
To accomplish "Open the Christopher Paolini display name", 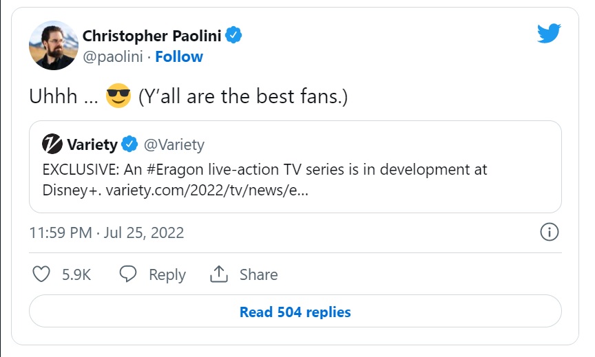I will [x=152, y=36].
